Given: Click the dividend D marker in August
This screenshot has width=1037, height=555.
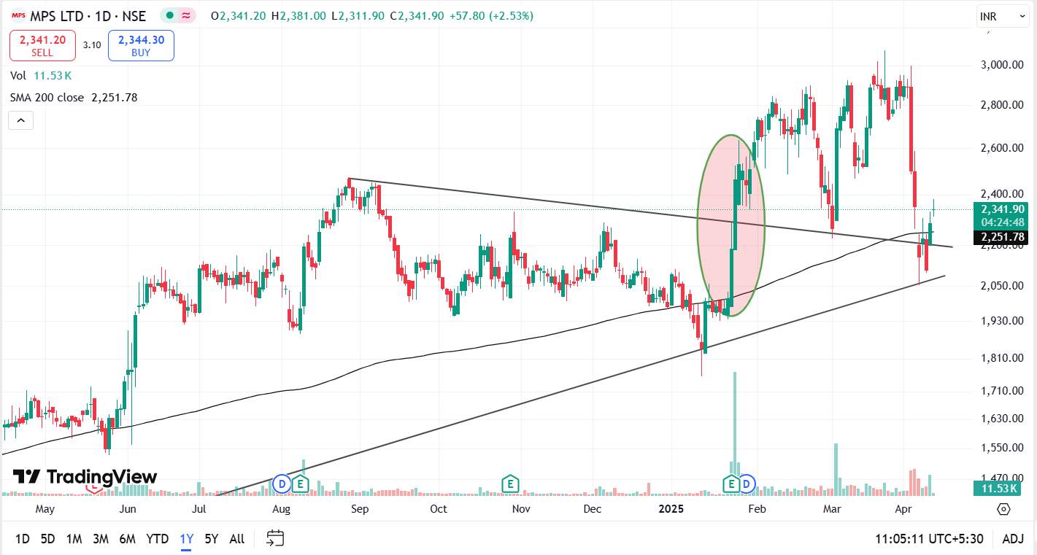Looking at the screenshot, I should click(282, 484).
